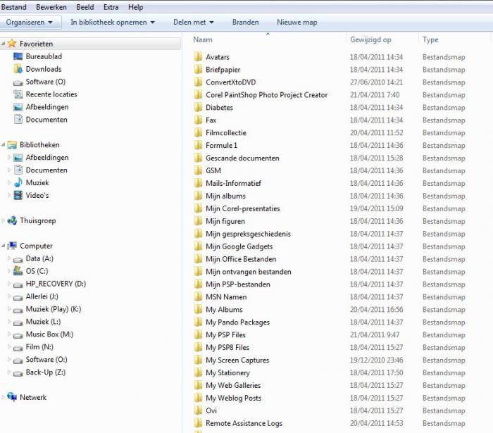Select Software (O) drive icon in Favorieten
The width and height of the screenshot is (493, 433).
[18, 83]
